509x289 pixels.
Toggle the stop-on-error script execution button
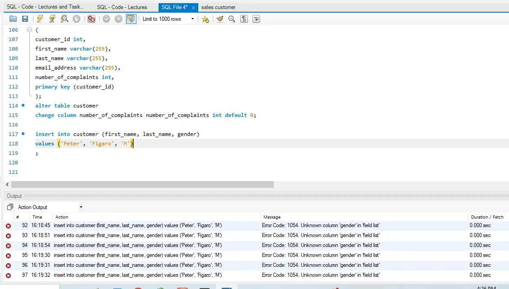[x=91, y=19]
